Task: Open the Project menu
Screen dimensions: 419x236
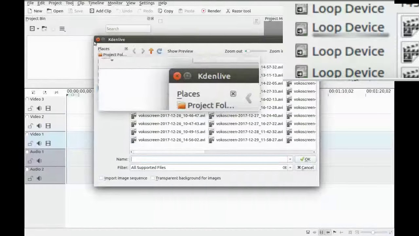Action: [55, 3]
